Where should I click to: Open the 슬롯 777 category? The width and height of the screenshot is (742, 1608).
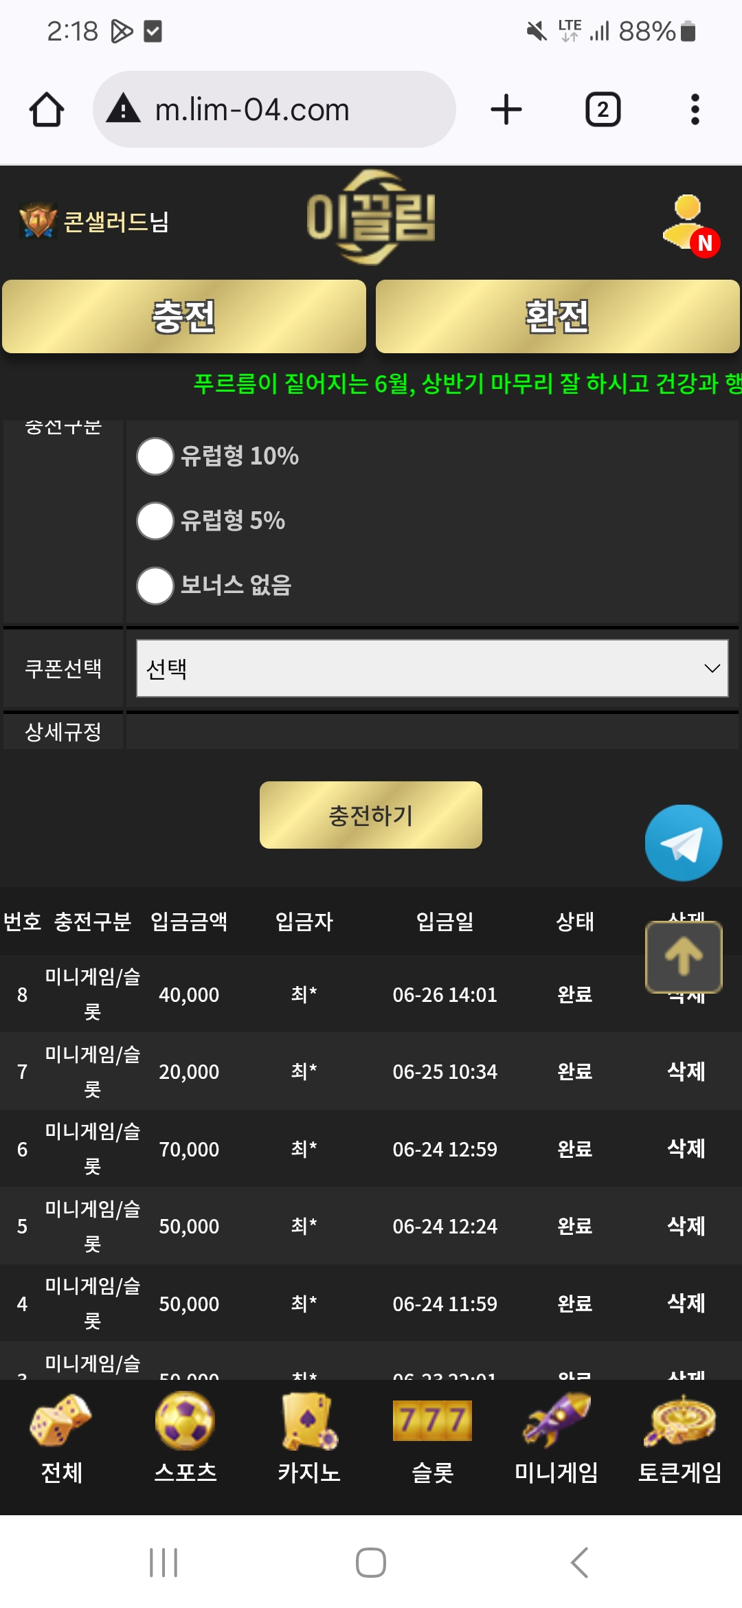click(x=433, y=1438)
